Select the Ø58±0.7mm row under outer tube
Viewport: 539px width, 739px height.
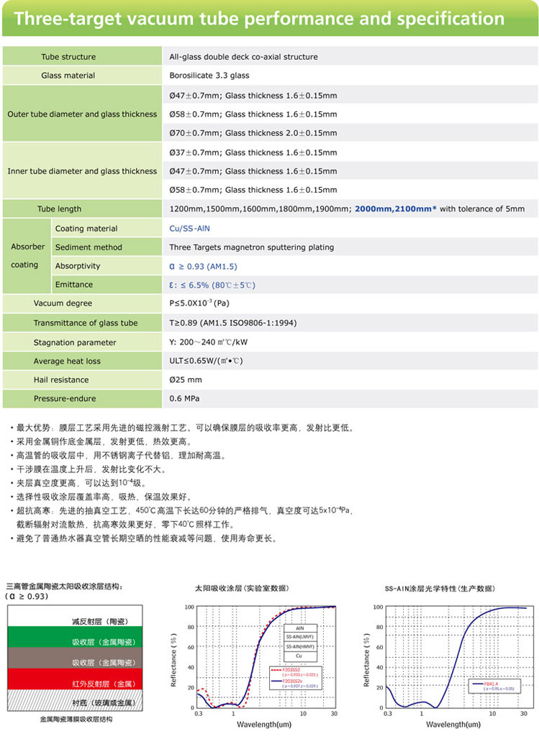click(350, 114)
